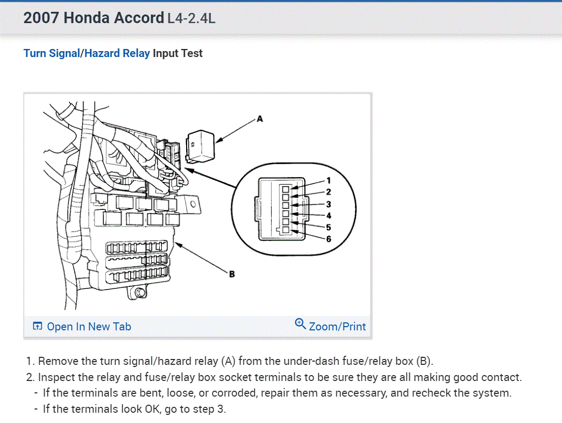The width and height of the screenshot is (562, 423).
Task: Click 'If the terminals are bent, loose' line
Action: [277, 393]
